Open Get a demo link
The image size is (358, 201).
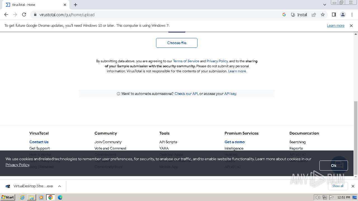[x=234, y=142]
